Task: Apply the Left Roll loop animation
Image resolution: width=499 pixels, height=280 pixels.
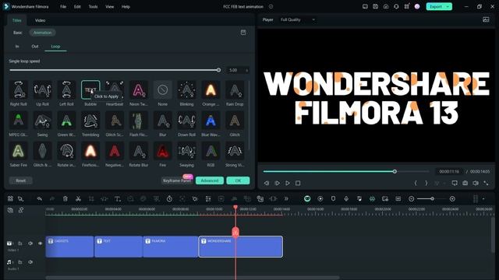Action: [66, 90]
